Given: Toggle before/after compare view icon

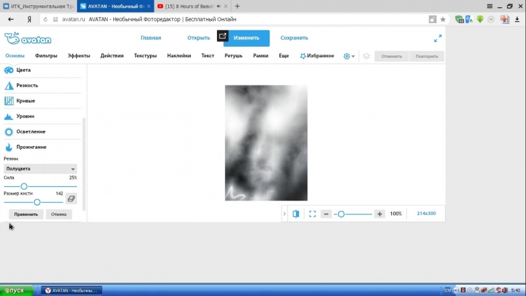Looking at the screenshot, I should click(295, 214).
